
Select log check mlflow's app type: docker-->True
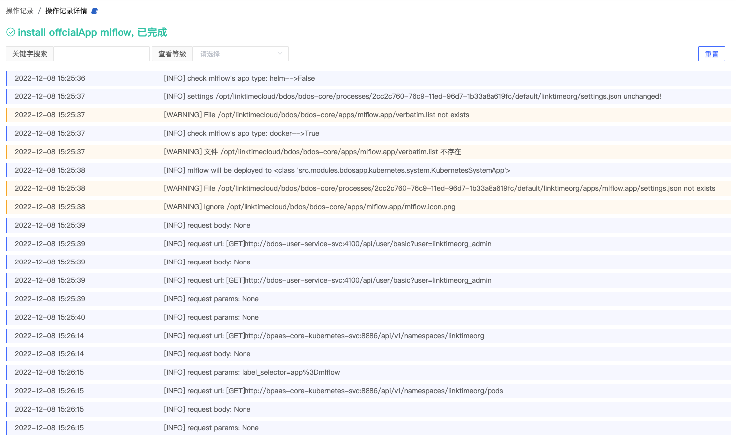click(x=369, y=133)
